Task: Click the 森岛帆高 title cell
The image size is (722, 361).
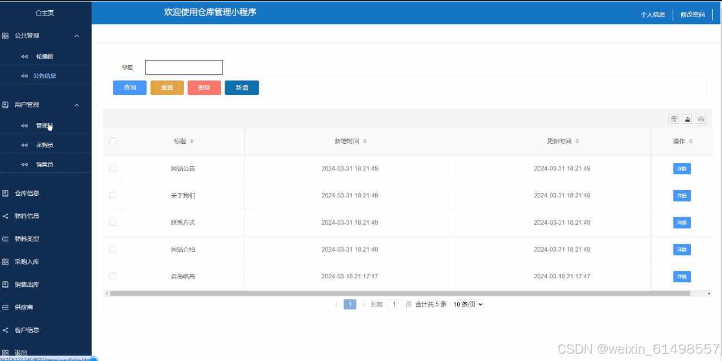Action: tap(183, 276)
